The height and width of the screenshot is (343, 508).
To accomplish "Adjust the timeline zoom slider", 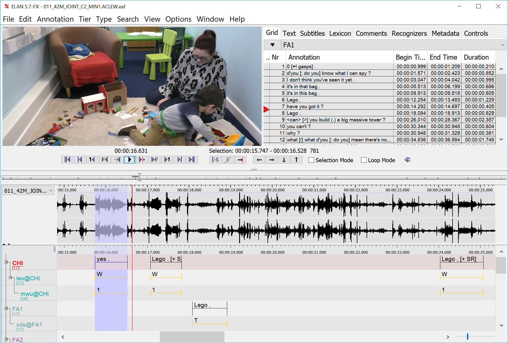I will click(467, 337).
